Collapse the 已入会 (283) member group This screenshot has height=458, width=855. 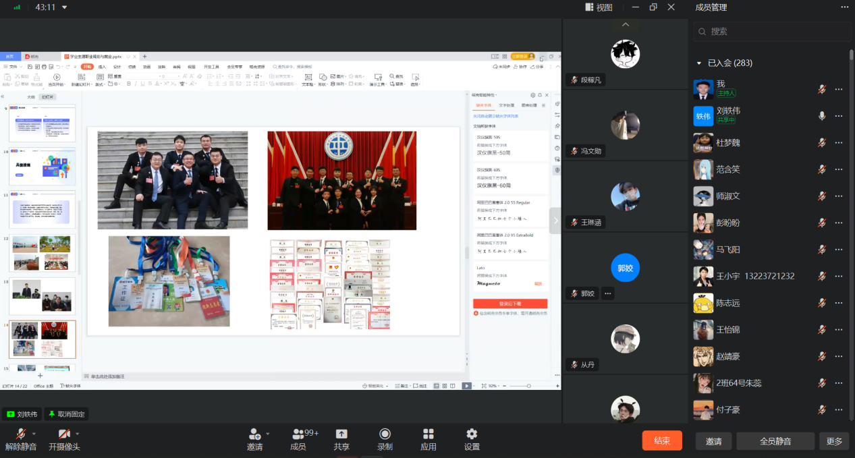click(x=699, y=63)
